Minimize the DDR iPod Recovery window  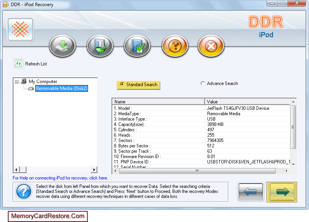(x=272, y=3)
